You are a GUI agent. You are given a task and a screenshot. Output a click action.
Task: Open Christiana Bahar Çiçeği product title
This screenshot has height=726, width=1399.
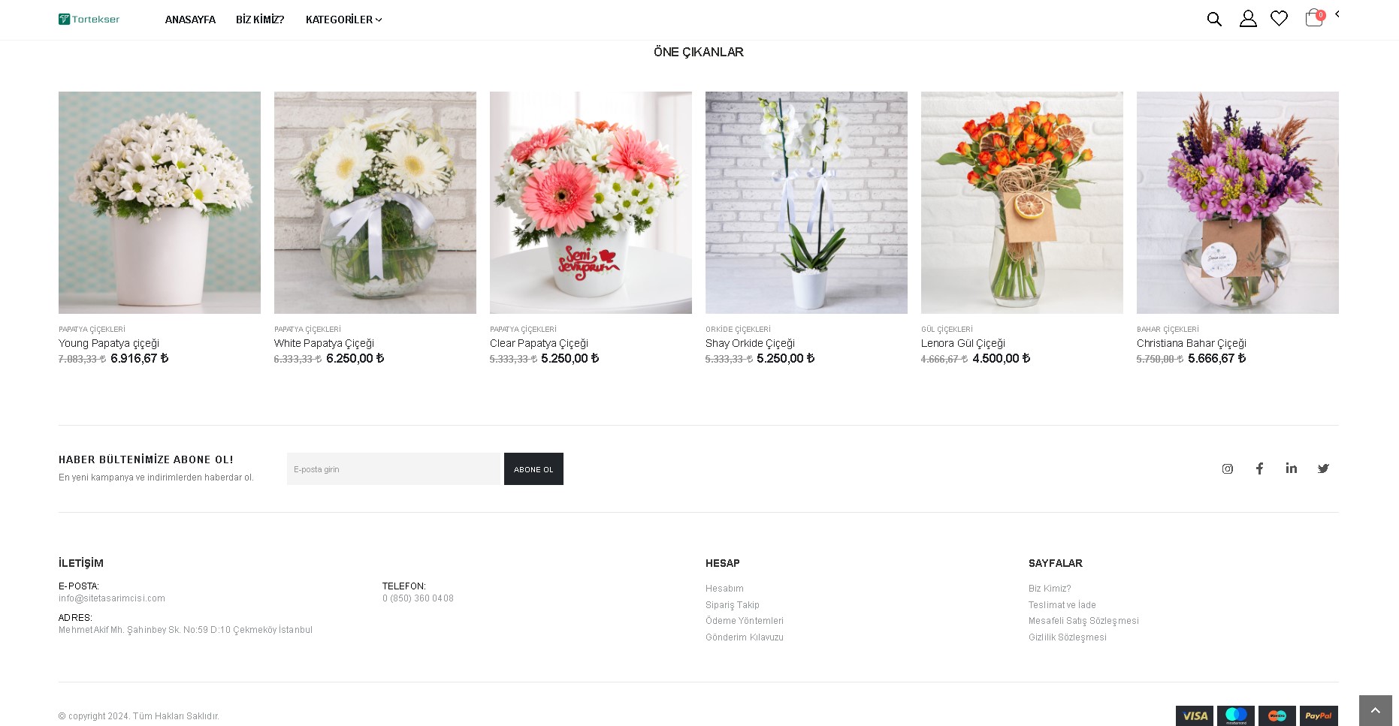click(1192, 343)
